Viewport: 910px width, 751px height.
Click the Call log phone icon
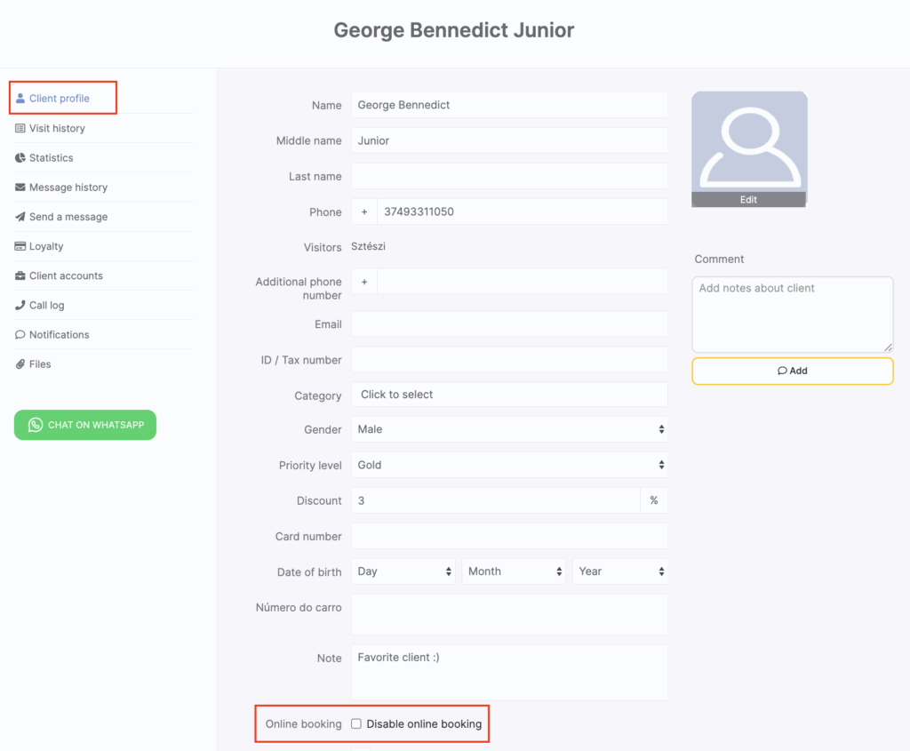20,305
